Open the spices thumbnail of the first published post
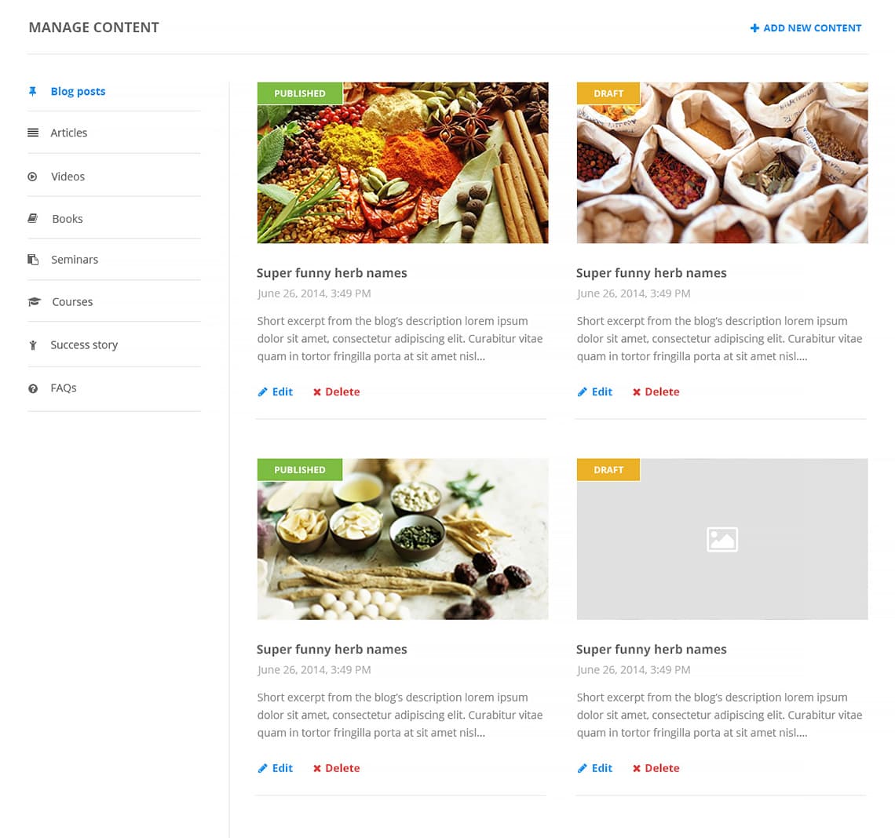Screen dimensions: 895x838 click(402, 162)
